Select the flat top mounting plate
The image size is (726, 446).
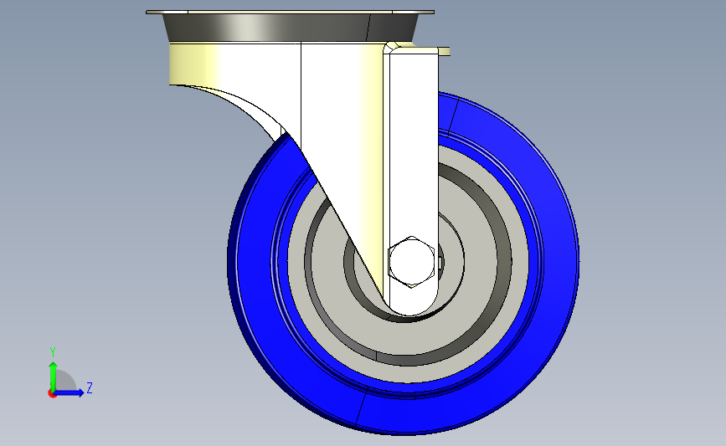coord(291,12)
